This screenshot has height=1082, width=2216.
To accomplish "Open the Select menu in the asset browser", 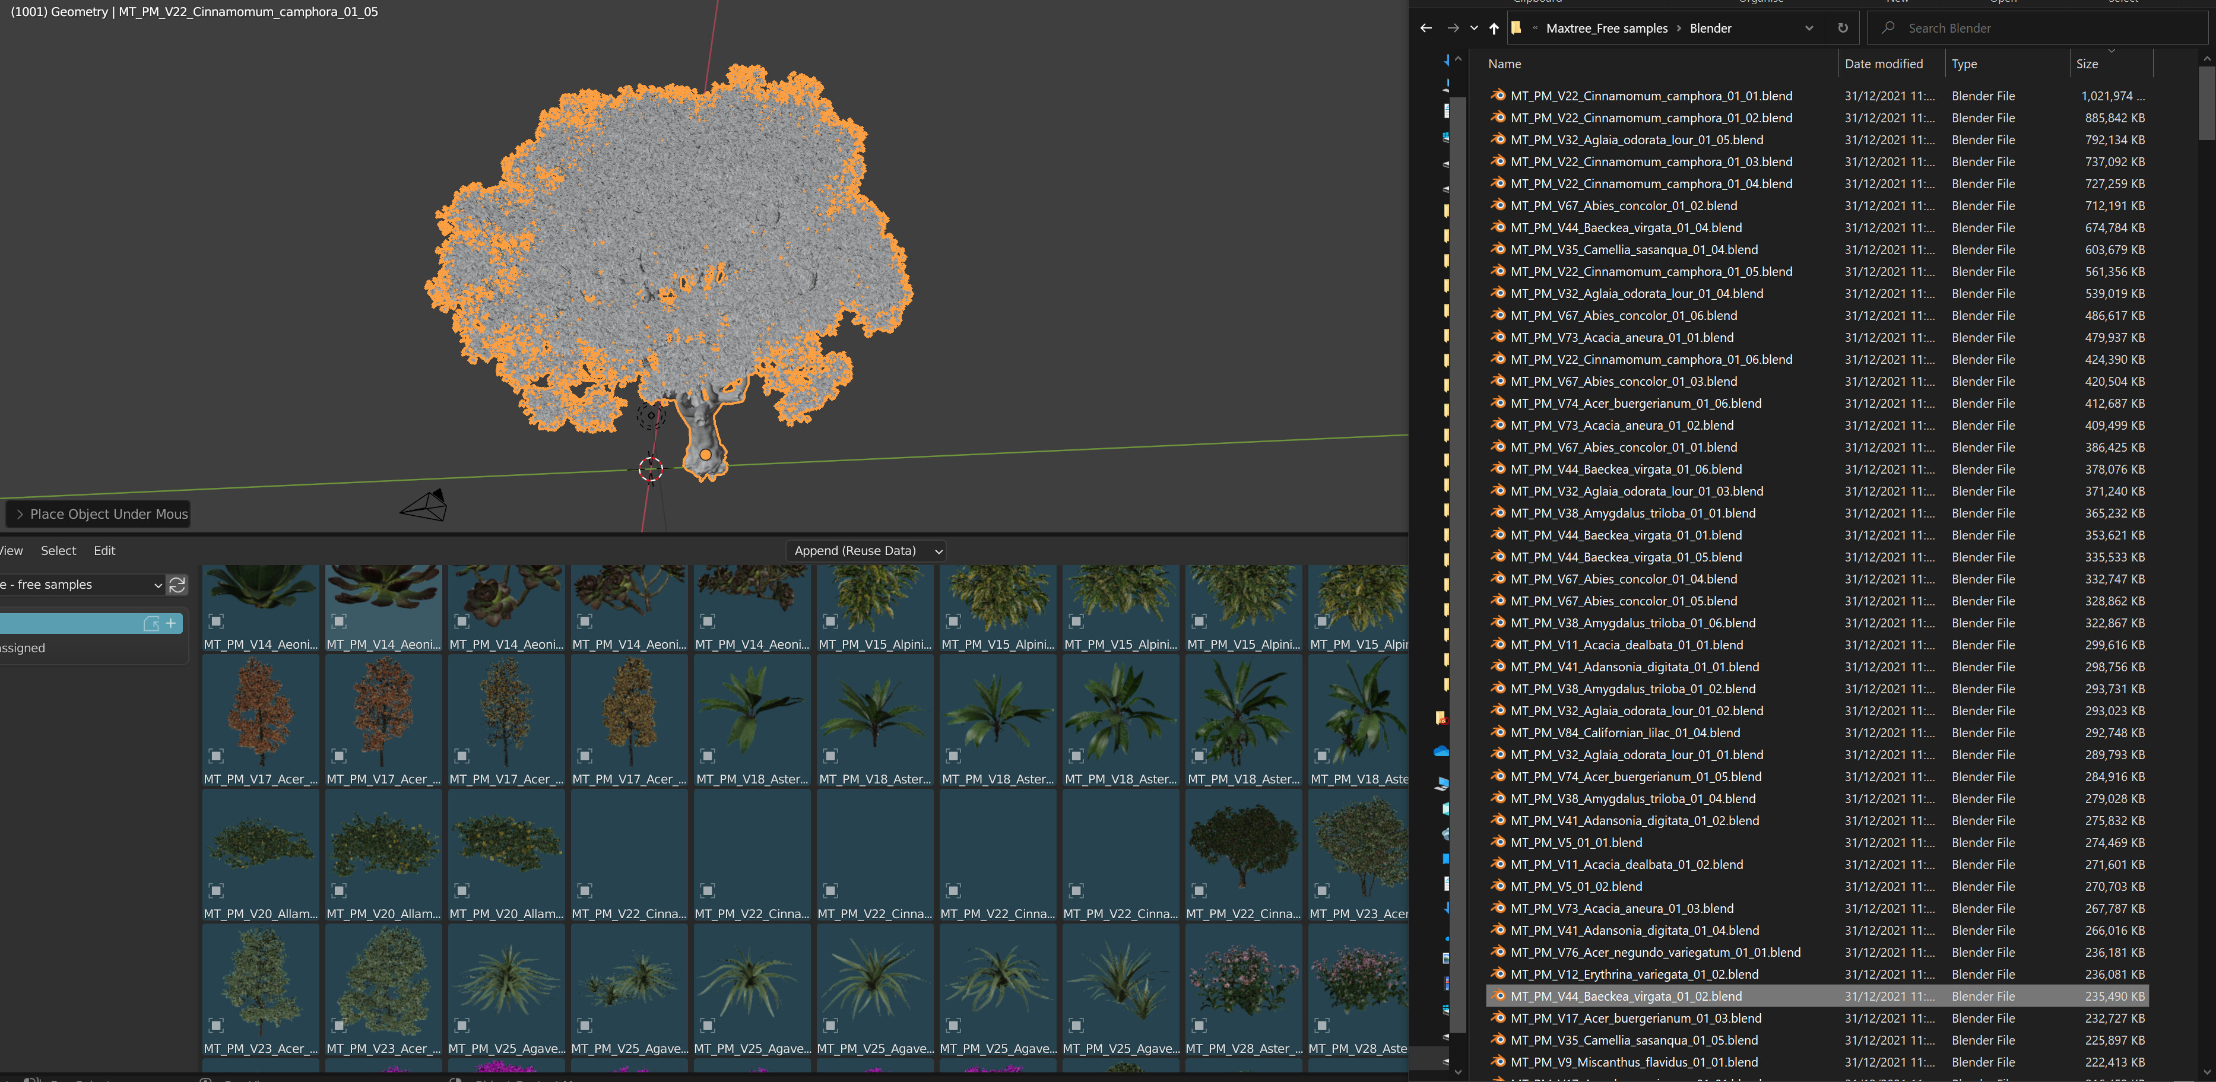I will pos(59,551).
